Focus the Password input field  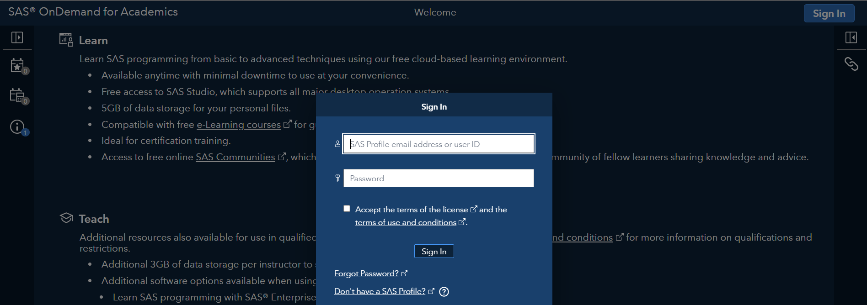[x=439, y=178]
